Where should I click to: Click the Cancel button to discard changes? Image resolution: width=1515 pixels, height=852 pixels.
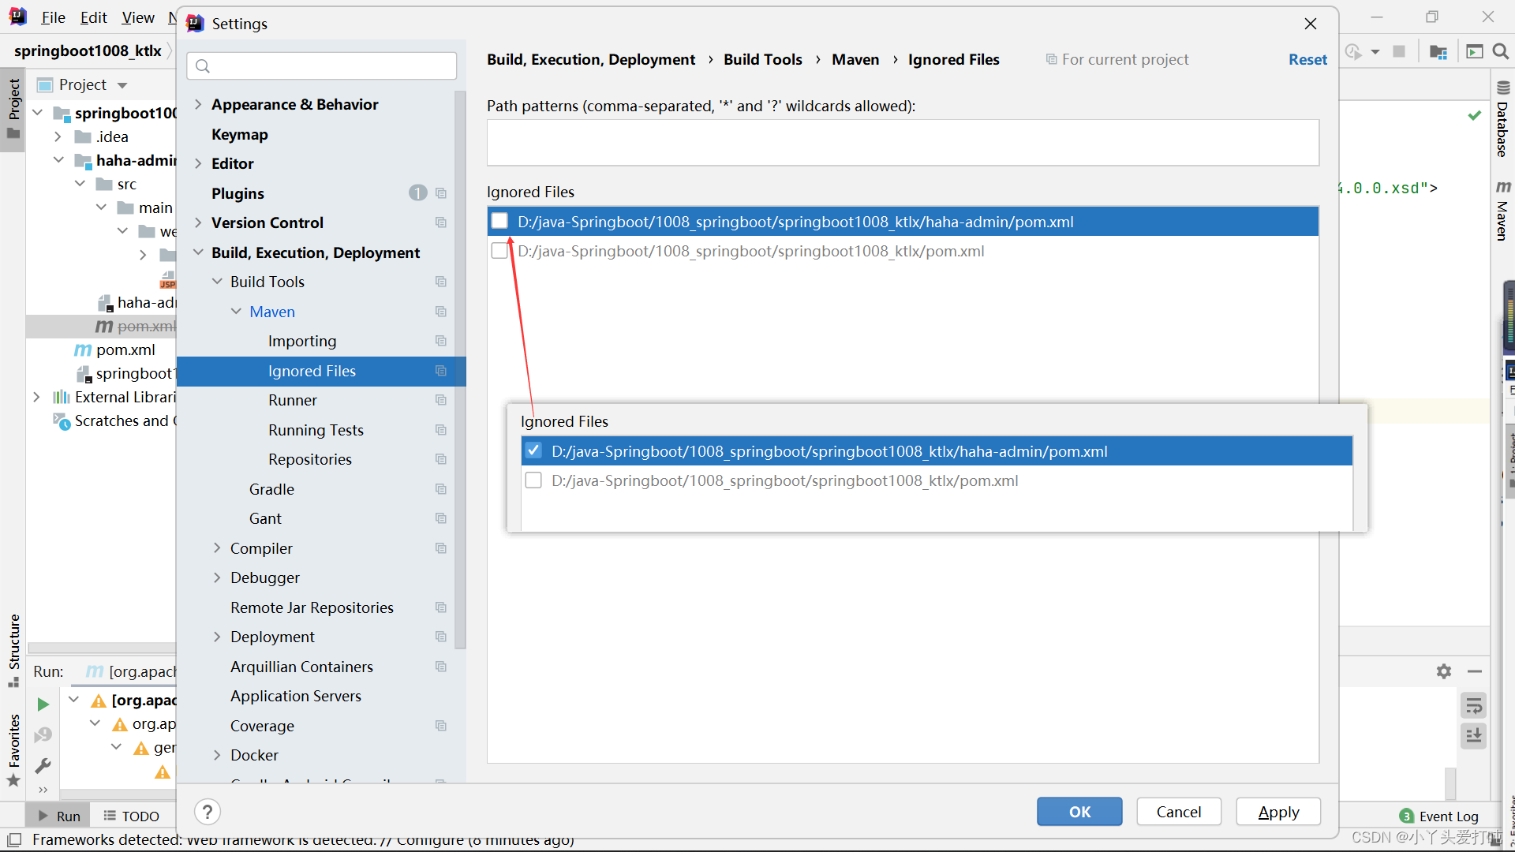[x=1178, y=812]
